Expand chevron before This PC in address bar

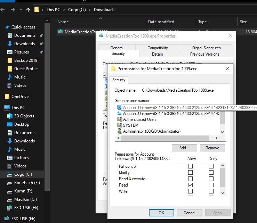[x=43, y=10]
